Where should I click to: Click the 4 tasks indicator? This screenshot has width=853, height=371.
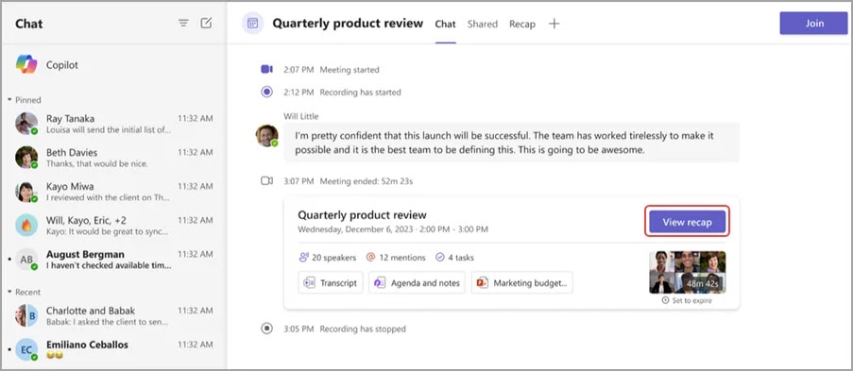(x=454, y=258)
